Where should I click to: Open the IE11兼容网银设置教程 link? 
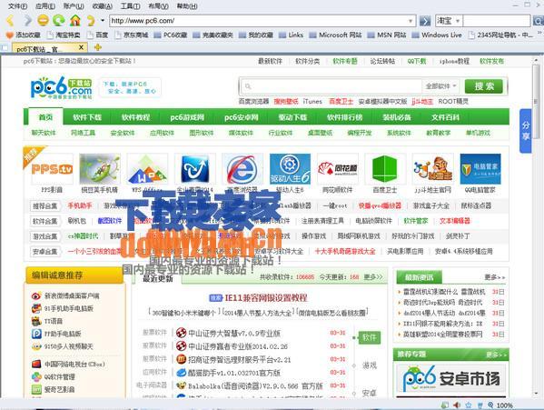point(266,297)
